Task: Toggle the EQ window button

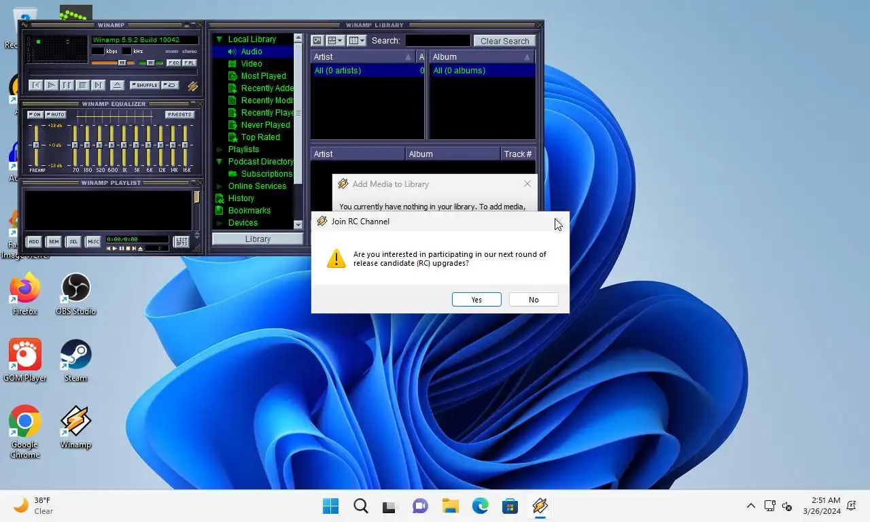Action: click(x=173, y=63)
